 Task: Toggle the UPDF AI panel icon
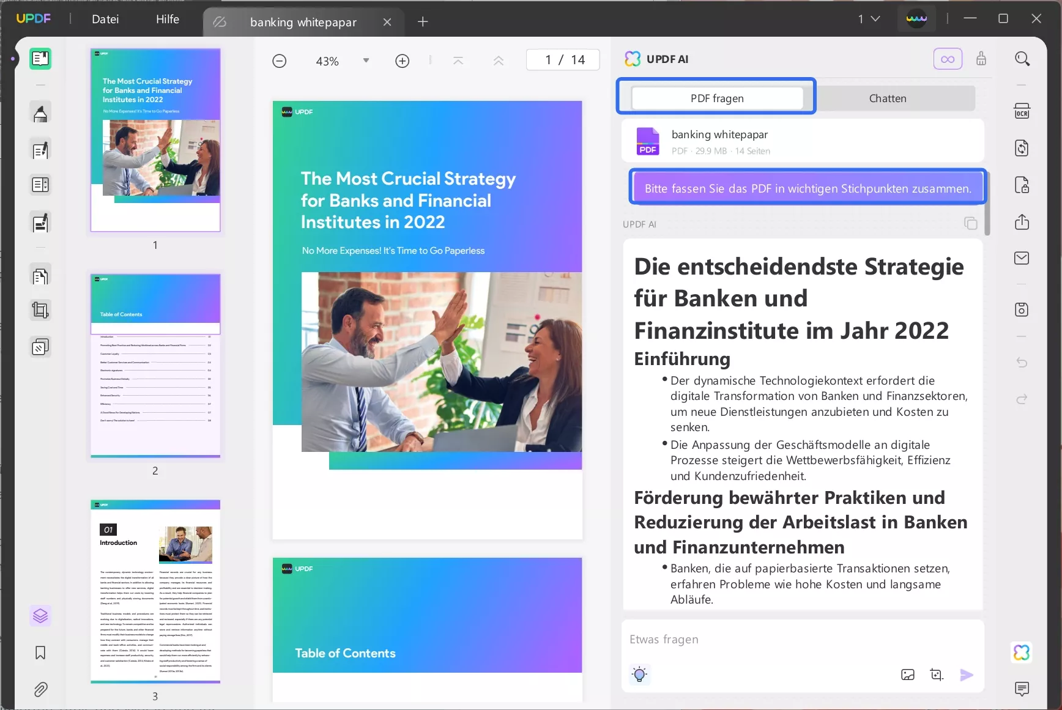1022,653
